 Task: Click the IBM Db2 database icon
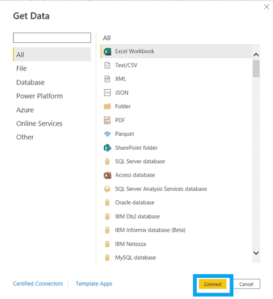(107, 216)
